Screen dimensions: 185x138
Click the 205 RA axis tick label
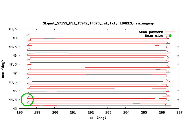point(144,112)
